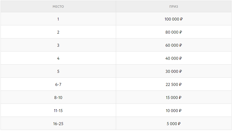Select the place 3 cell

coord(58,45)
